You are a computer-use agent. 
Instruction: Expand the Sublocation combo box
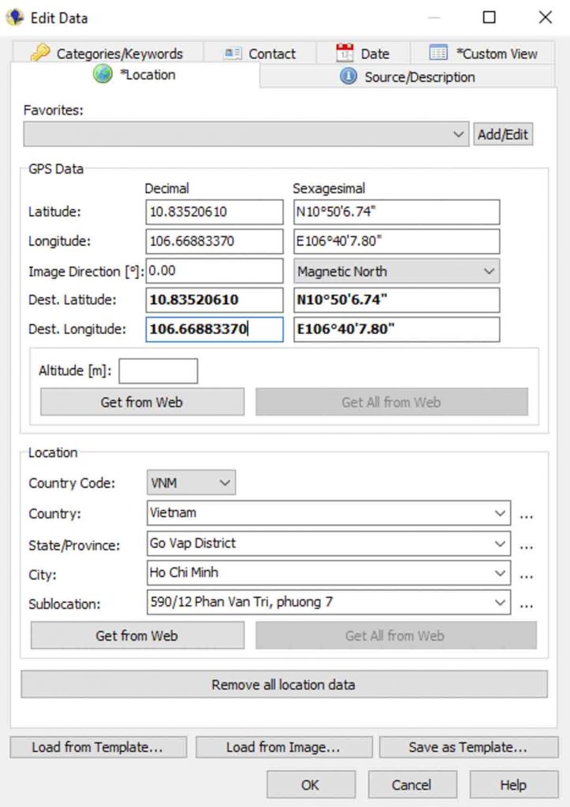coord(500,602)
